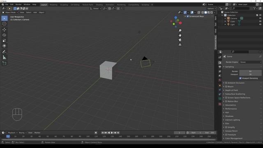The height and width of the screenshot is (148, 263).
Task: Expand the Depth of Field panel
Action: pos(231,90)
